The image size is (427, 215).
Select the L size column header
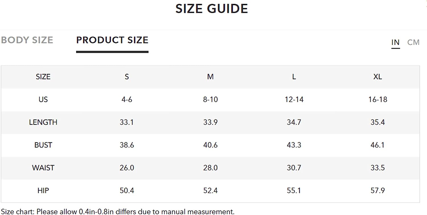click(294, 77)
